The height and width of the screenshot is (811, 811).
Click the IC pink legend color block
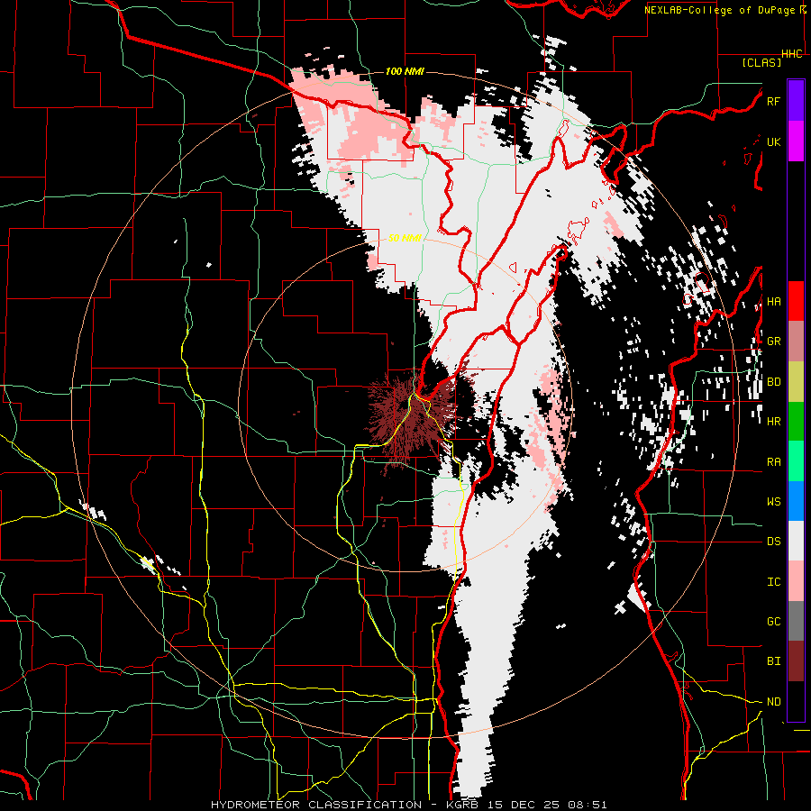pos(796,581)
